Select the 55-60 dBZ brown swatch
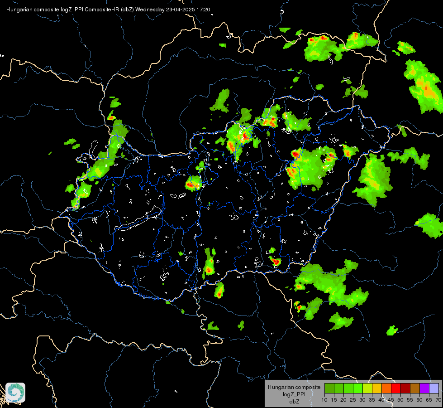443x408 pixels. tap(415, 388)
